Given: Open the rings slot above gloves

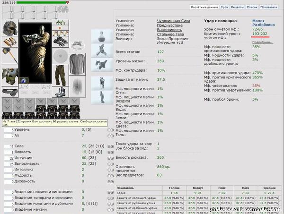Looking at the screenshot, I should [x=61, y=33].
